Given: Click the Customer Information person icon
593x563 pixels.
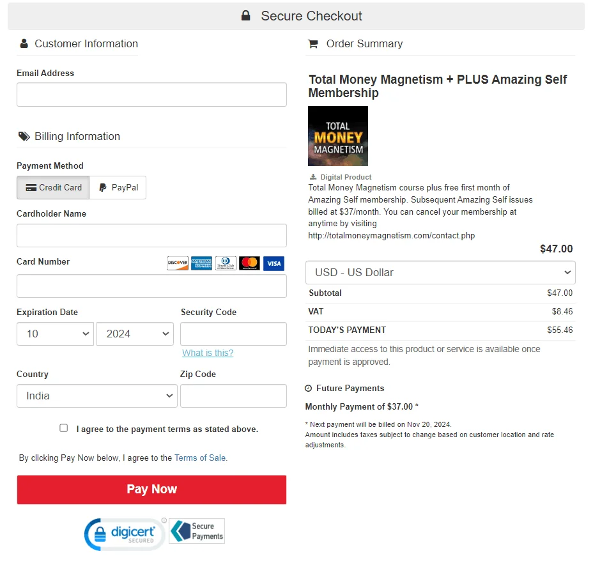Looking at the screenshot, I should tap(24, 43).
